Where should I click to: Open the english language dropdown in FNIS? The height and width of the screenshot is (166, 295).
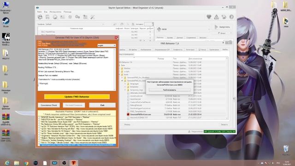106,46
